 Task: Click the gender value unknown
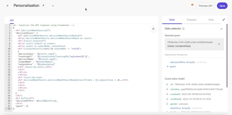point(183,104)
